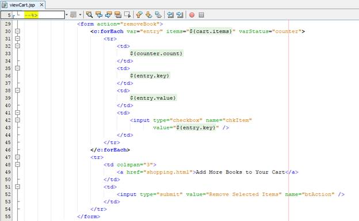Open dropdown arrow next to grey square icon
The width and height of the screenshot is (359, 221).
pos(80,15)
